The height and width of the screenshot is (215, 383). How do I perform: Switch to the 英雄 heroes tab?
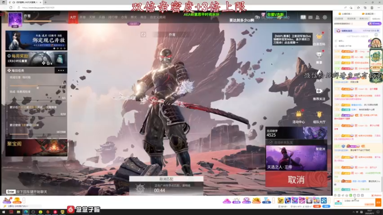point(82,17)
